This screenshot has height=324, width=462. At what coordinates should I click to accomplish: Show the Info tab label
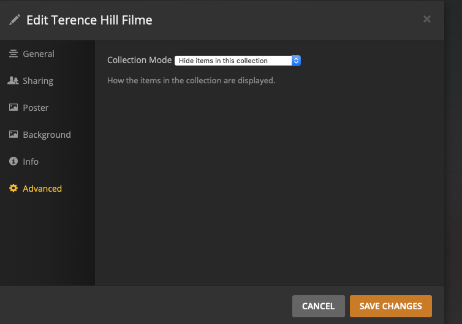tap(31, 162)
